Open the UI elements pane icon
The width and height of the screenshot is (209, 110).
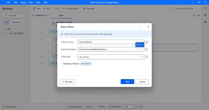pyautogui.click(x=205, y=15)
